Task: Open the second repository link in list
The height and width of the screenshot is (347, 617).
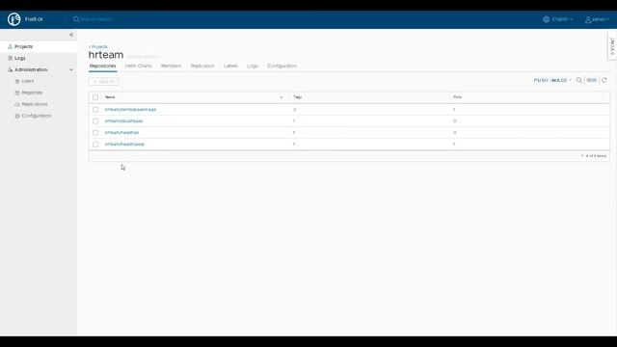Action: click(124, 121)
